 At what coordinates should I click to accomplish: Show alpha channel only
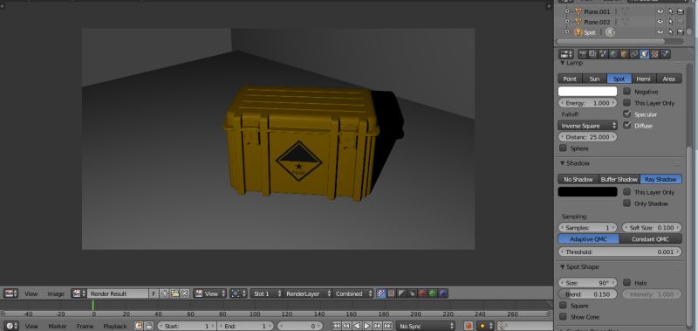(401, 293)
